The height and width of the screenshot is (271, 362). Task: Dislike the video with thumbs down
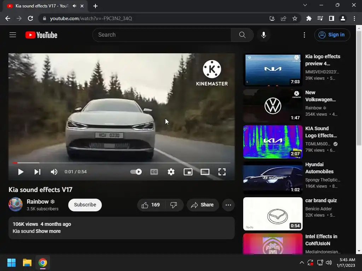[x=174, y=205]
